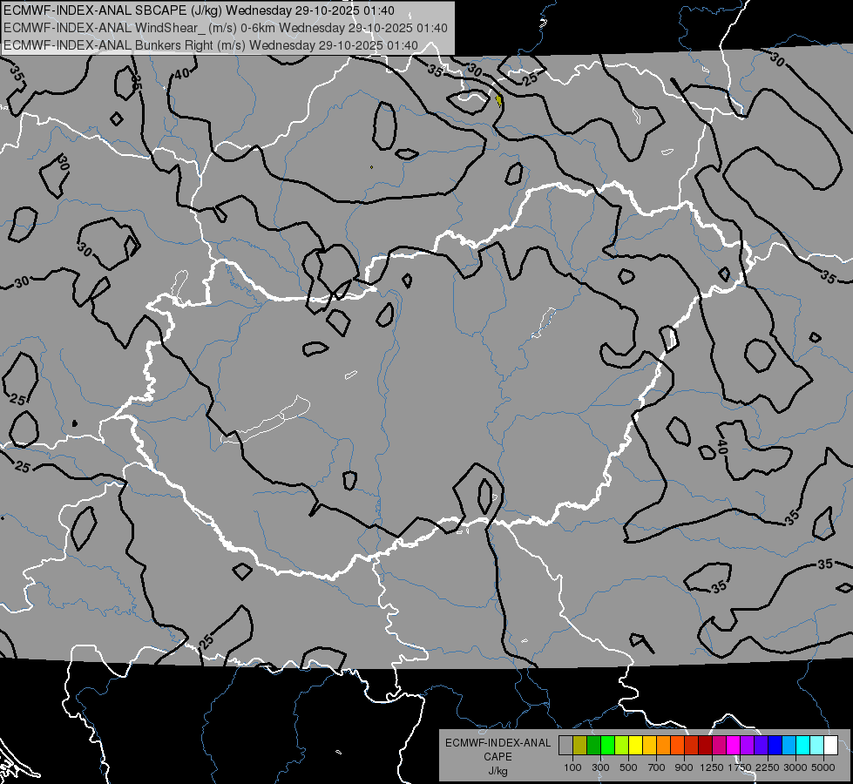This screenshot has height=784, width=853.
Task: Click the J/kg unit label in legend
Action: (x=498, y=771)
